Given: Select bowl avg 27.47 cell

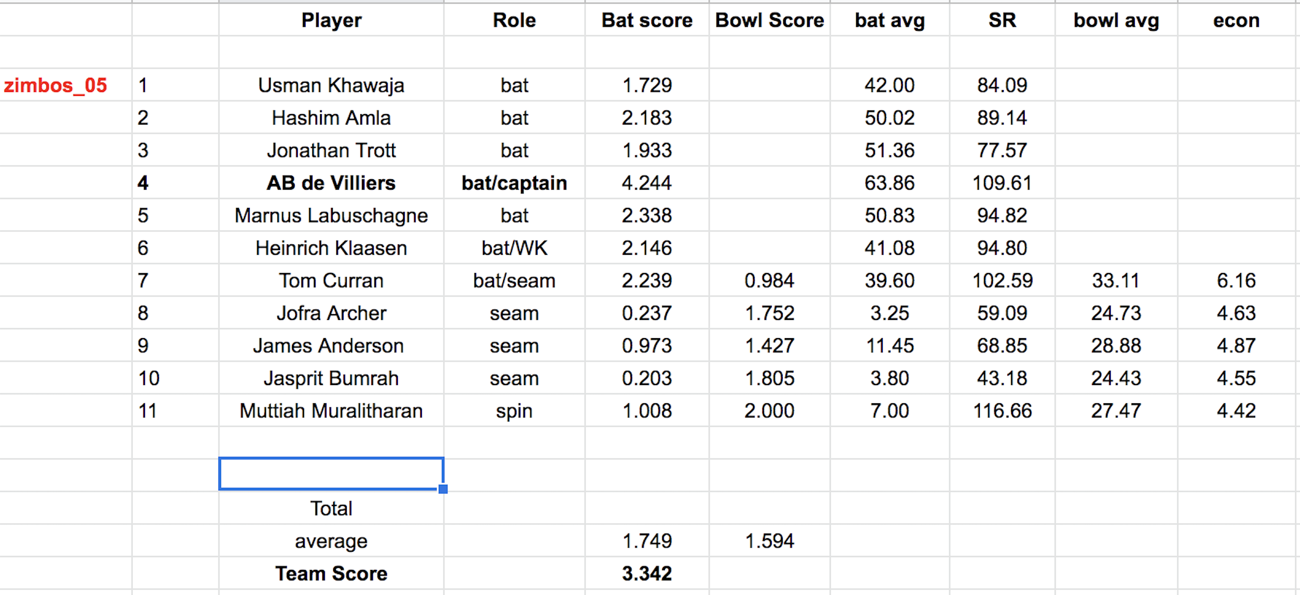Looking at the screenshot, I should tap(1116, 411).
